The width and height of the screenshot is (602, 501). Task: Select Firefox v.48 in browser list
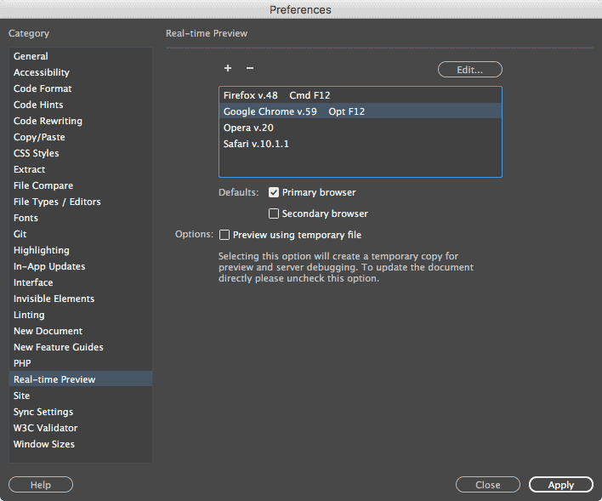[251, 95]
